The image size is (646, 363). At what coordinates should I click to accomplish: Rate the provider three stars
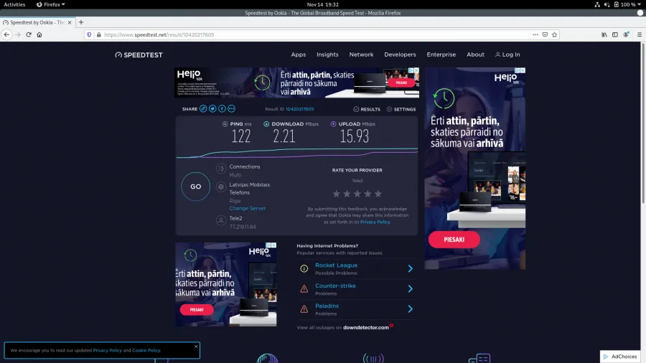[357, 194]
